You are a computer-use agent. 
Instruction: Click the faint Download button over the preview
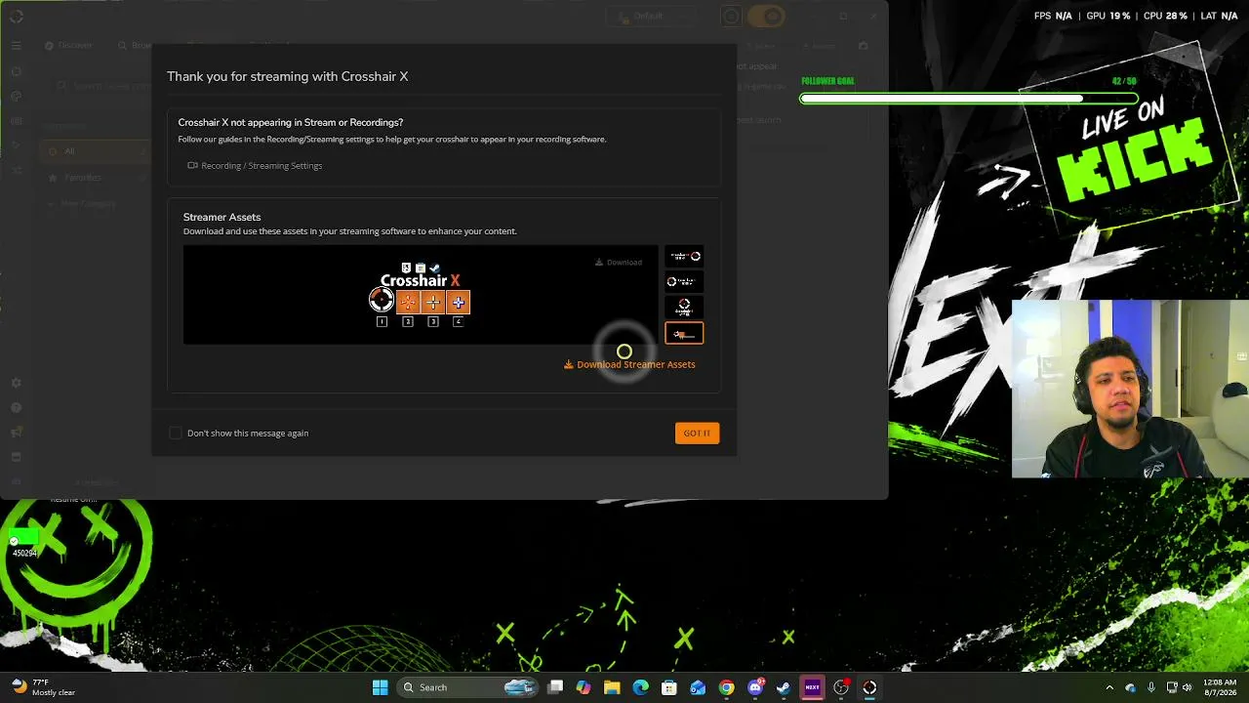(x=619, y=262)
